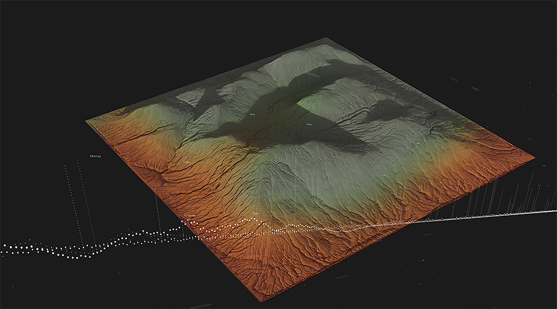The width and height of the screenshot is (557, 309).
Task: Click the top corner of the terrain tile
Action: [x=326, y=39]
